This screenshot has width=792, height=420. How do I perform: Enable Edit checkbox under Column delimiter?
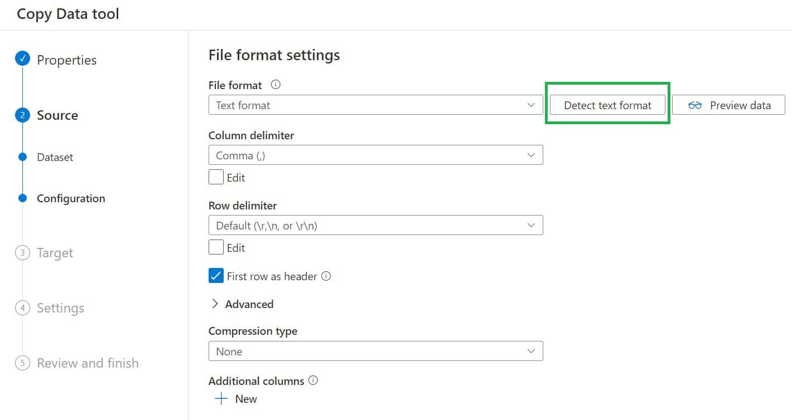[x=216, y=177]
